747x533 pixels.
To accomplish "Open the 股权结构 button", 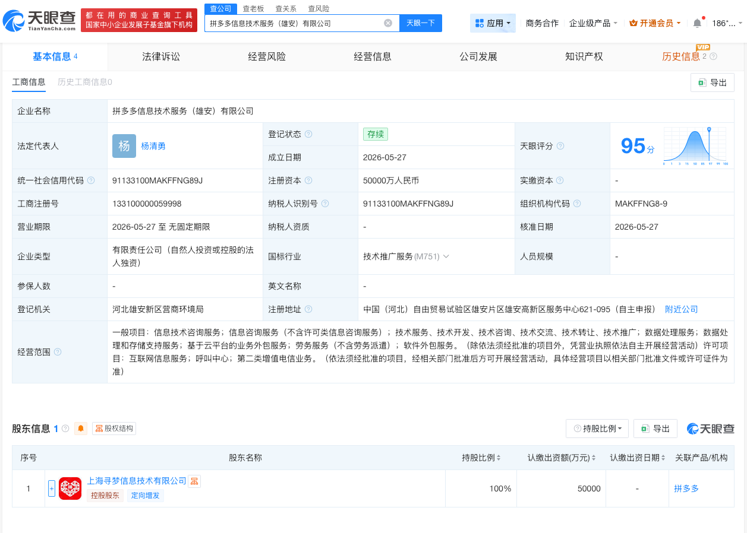I will point(114,429).
